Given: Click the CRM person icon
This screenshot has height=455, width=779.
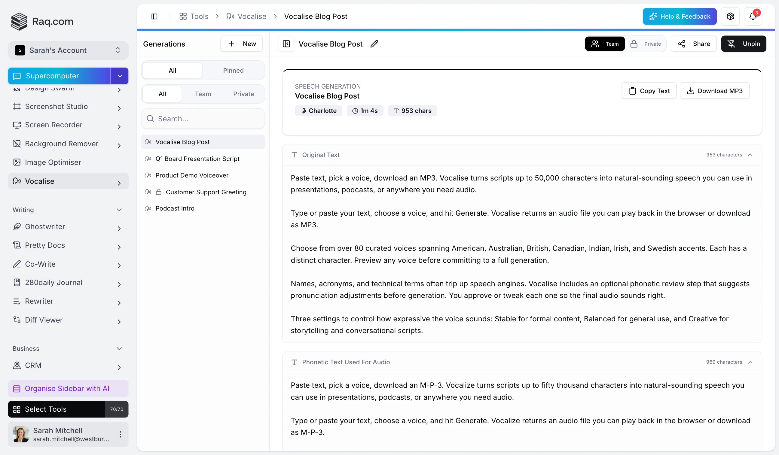Looking at the screenshot, I should [17, 365].
